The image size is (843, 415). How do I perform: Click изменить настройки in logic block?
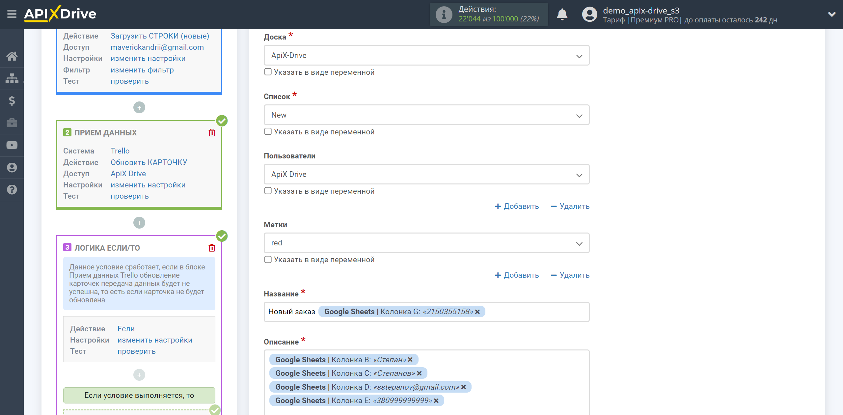(x=155, y=340)
